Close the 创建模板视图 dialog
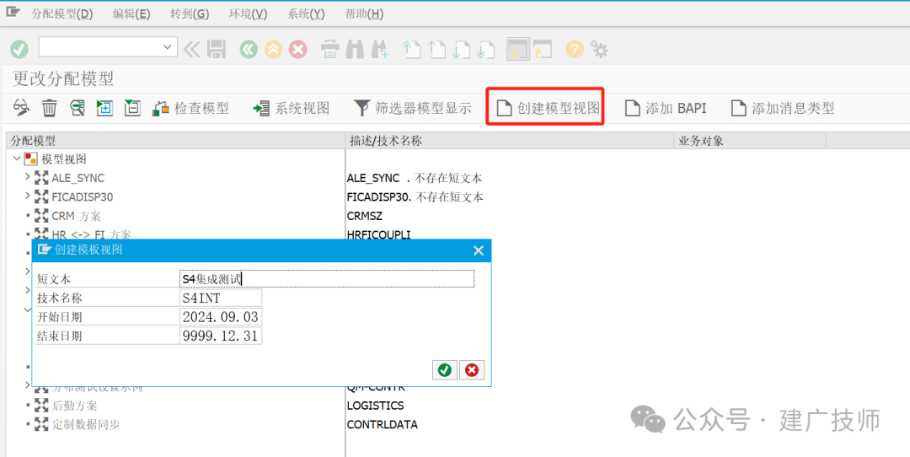Image resolution: width=910 pixels, height=457 pixels. [x=479, y=250]
